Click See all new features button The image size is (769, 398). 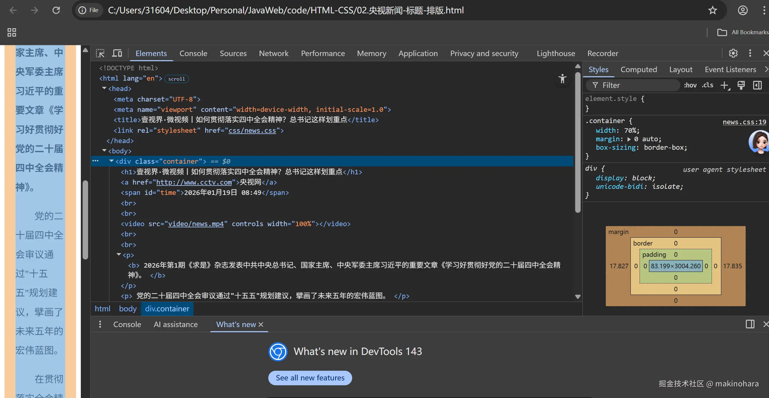pos(310,378)
